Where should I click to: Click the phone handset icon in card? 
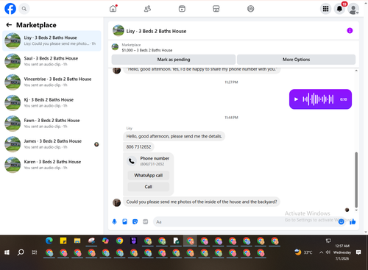point(132,161)
